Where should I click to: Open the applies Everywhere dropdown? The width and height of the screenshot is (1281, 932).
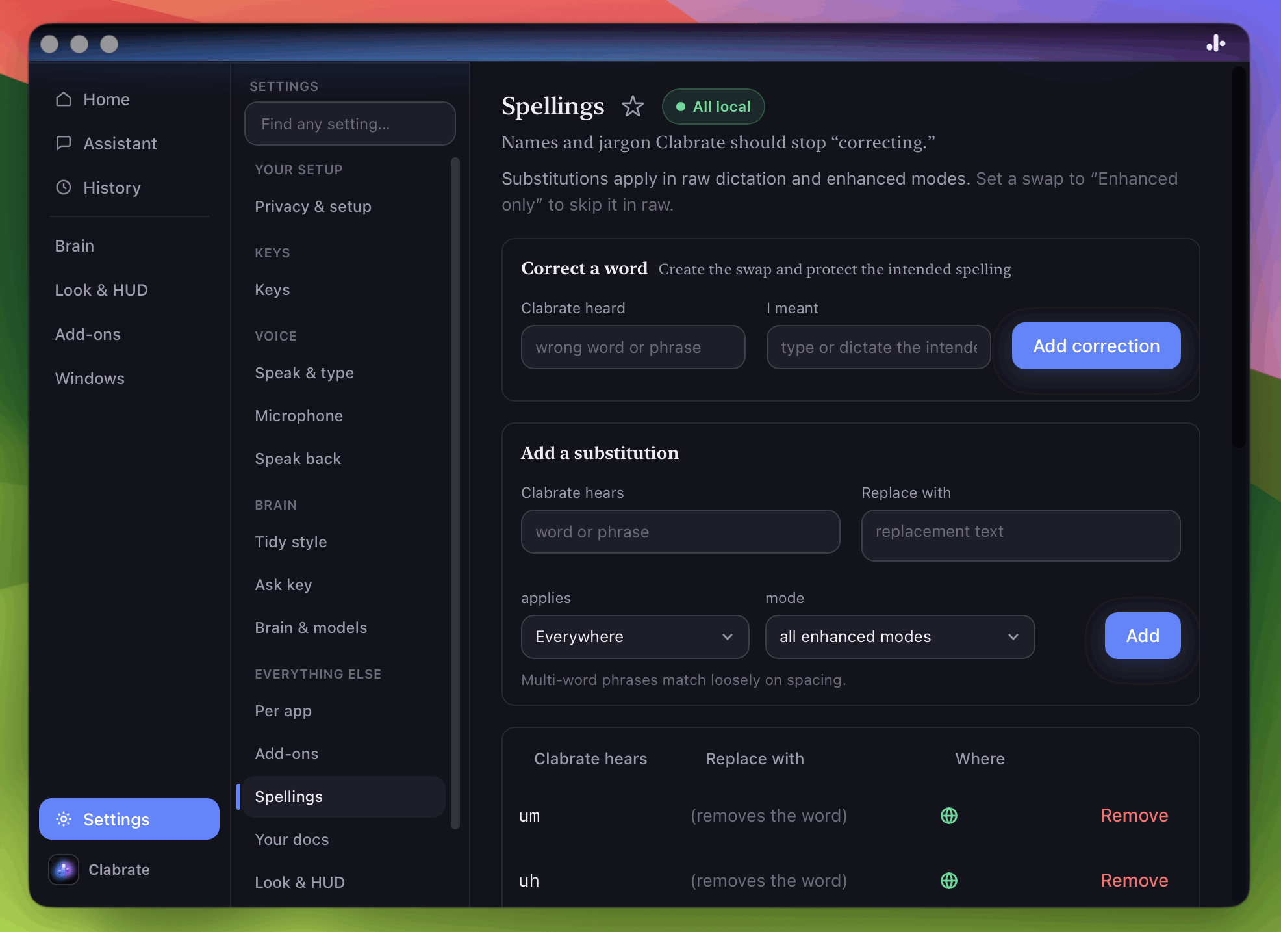(x=635, y=636)
